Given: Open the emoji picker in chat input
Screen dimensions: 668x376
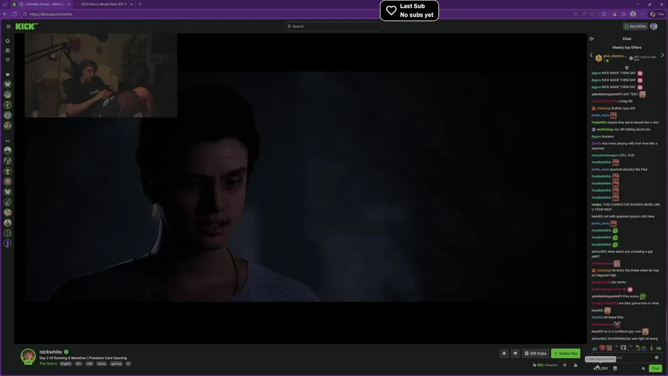Looking at the screenshot, I should click(x=657, y=358).
